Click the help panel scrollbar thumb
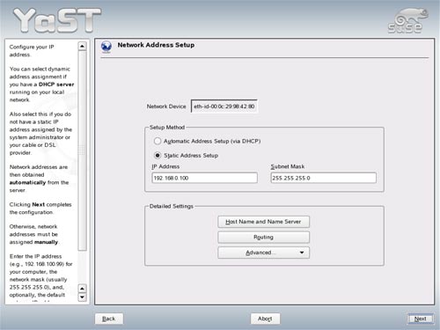The image size is (440, 330). pyautogui.click(x=83, y=150)
